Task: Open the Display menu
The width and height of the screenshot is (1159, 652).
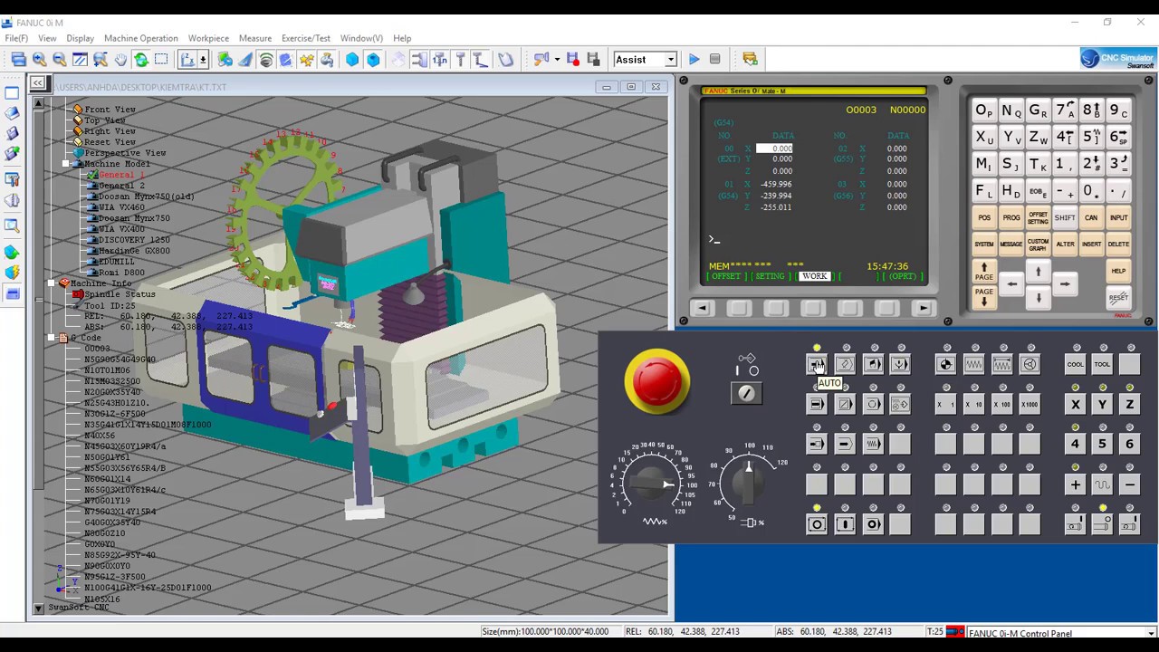Action: [80, 38]
